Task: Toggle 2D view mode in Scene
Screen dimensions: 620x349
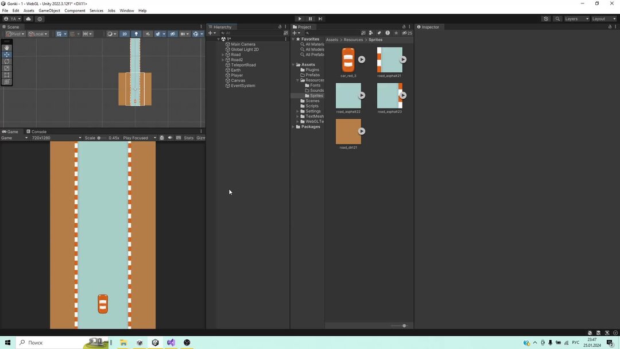Action: 125,34
